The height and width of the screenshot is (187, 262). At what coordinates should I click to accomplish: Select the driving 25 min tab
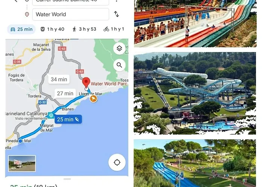(21, 29)
